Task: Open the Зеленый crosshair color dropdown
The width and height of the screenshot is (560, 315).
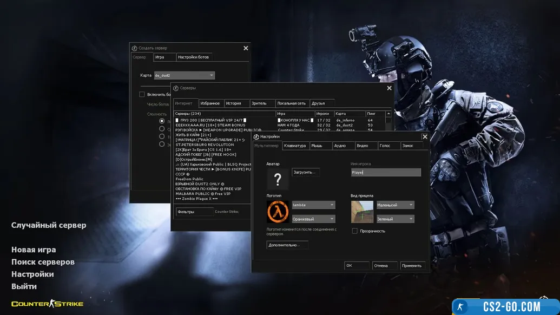Action: tap(395, 219)
